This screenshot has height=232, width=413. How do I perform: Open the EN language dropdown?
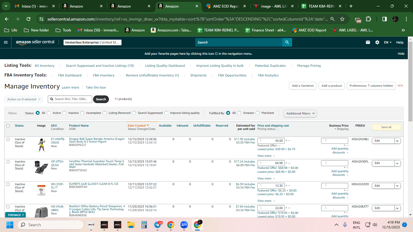388,42
